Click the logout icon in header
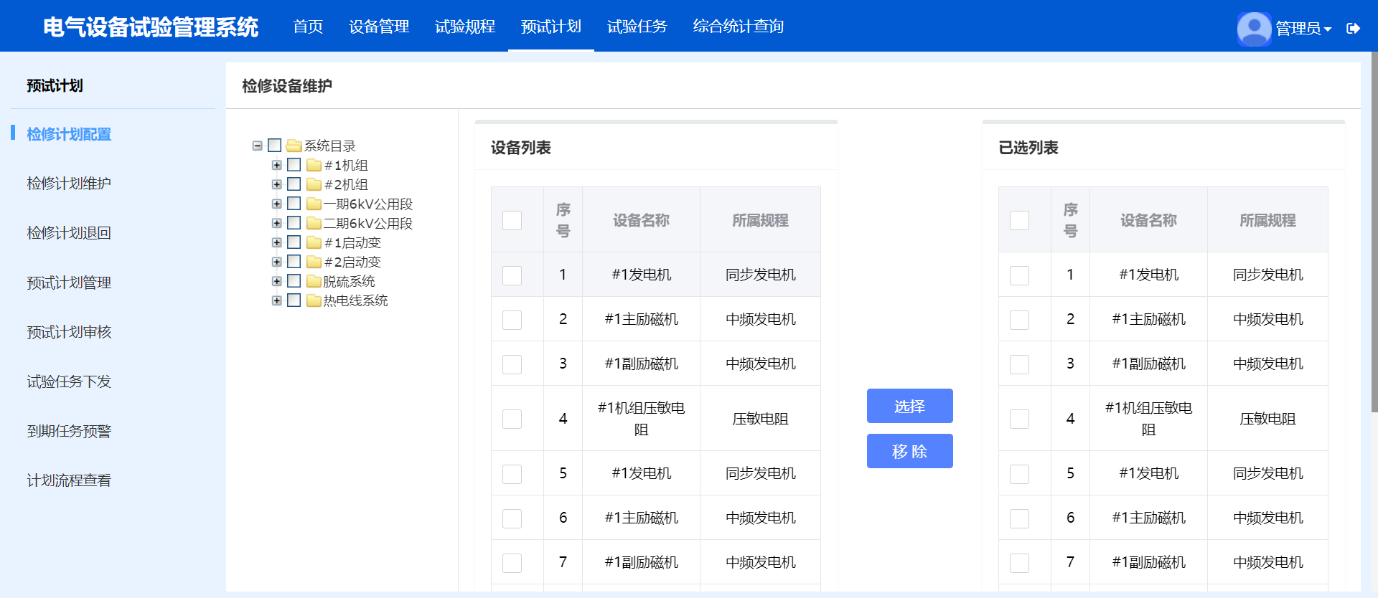 point(1353,29)
